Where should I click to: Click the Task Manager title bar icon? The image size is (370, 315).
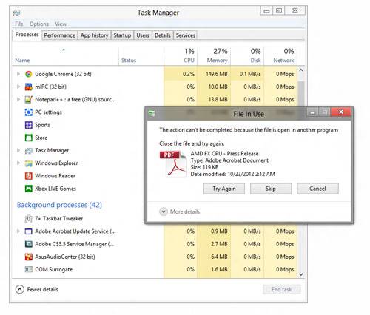tap(16, 13)
